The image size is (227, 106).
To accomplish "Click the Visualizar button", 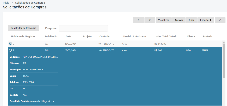I will 164,20.
